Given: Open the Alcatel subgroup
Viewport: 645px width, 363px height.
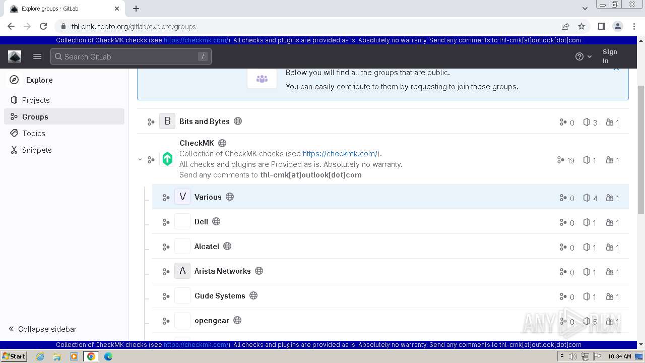Looking at the screenshot, I should 207,246.
